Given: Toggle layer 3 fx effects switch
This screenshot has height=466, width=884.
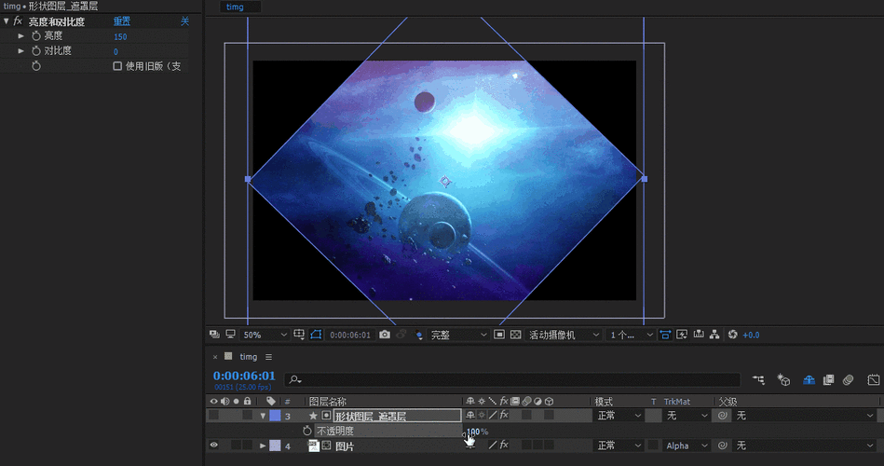Looking at the screenshot, I should click(504, 416).
